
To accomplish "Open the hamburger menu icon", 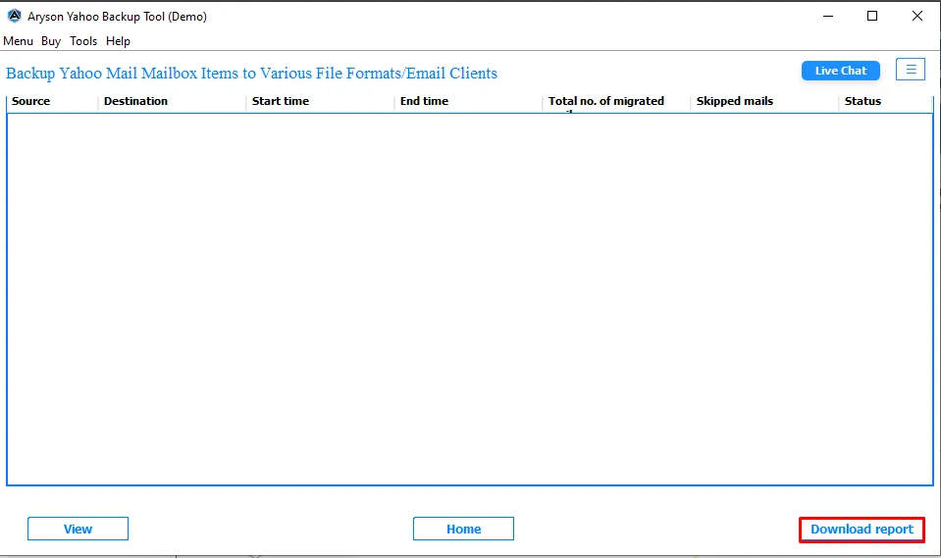I will click(x=911, y=70).
